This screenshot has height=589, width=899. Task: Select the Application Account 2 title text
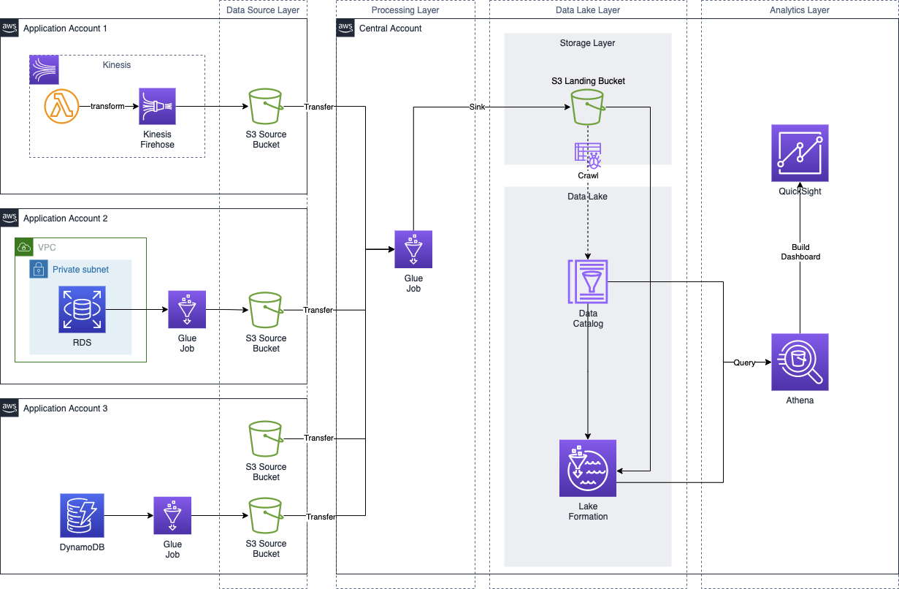[66, 218]
